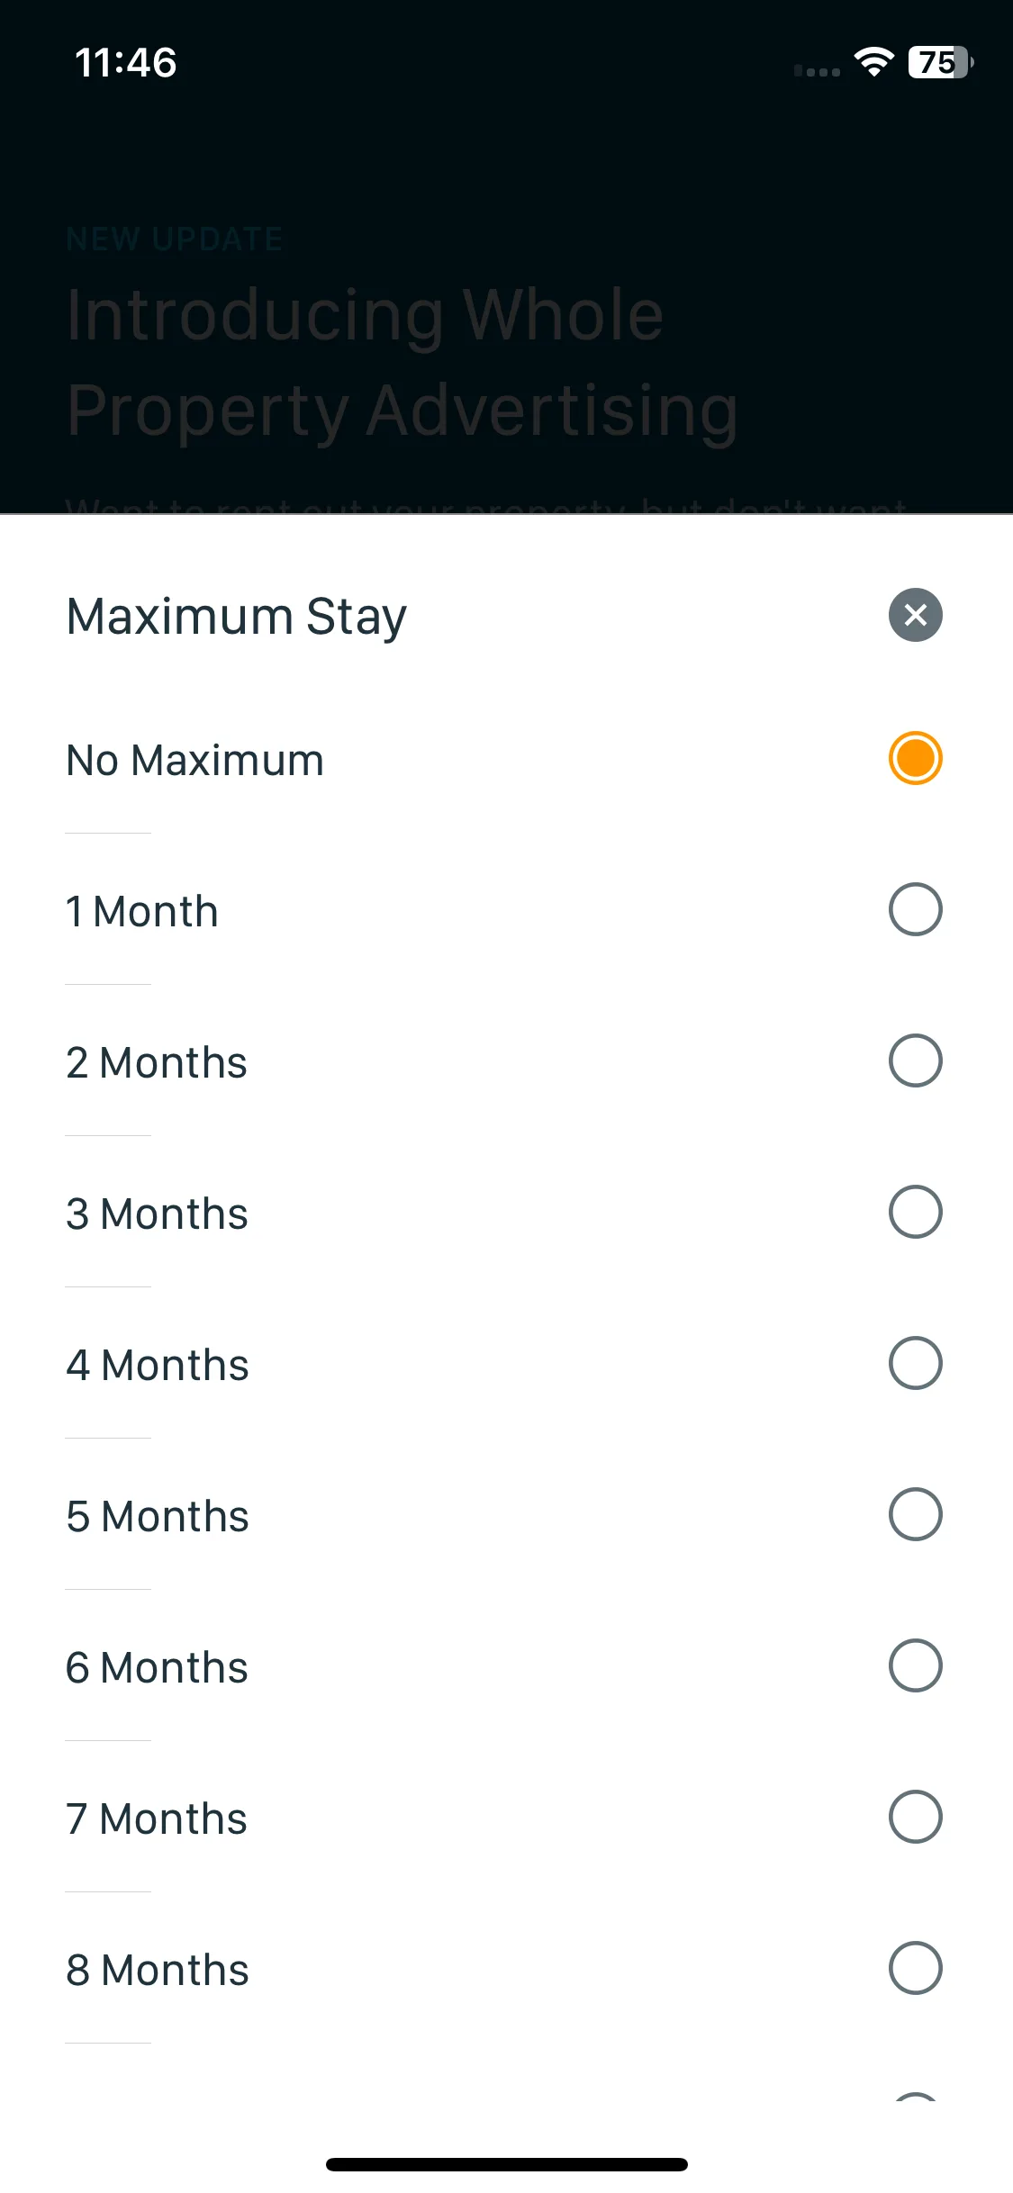Image resolution: width=1013 pixels, height=2193 pixels.
Task: Select 2 Months radio button
Action: (x=915, y=1060)
